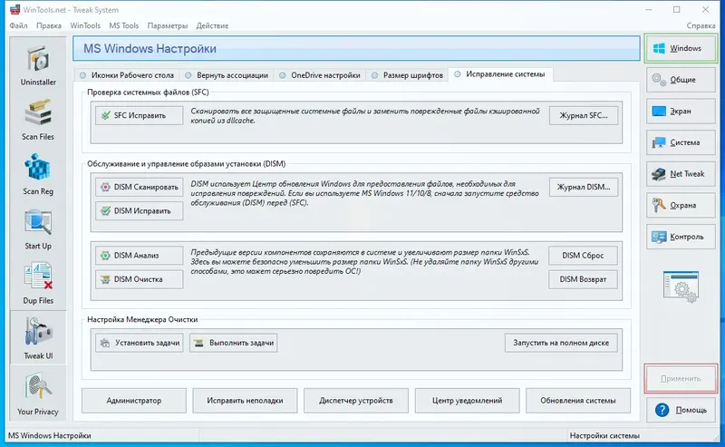Open the Правка menu

tap(49, 26)
